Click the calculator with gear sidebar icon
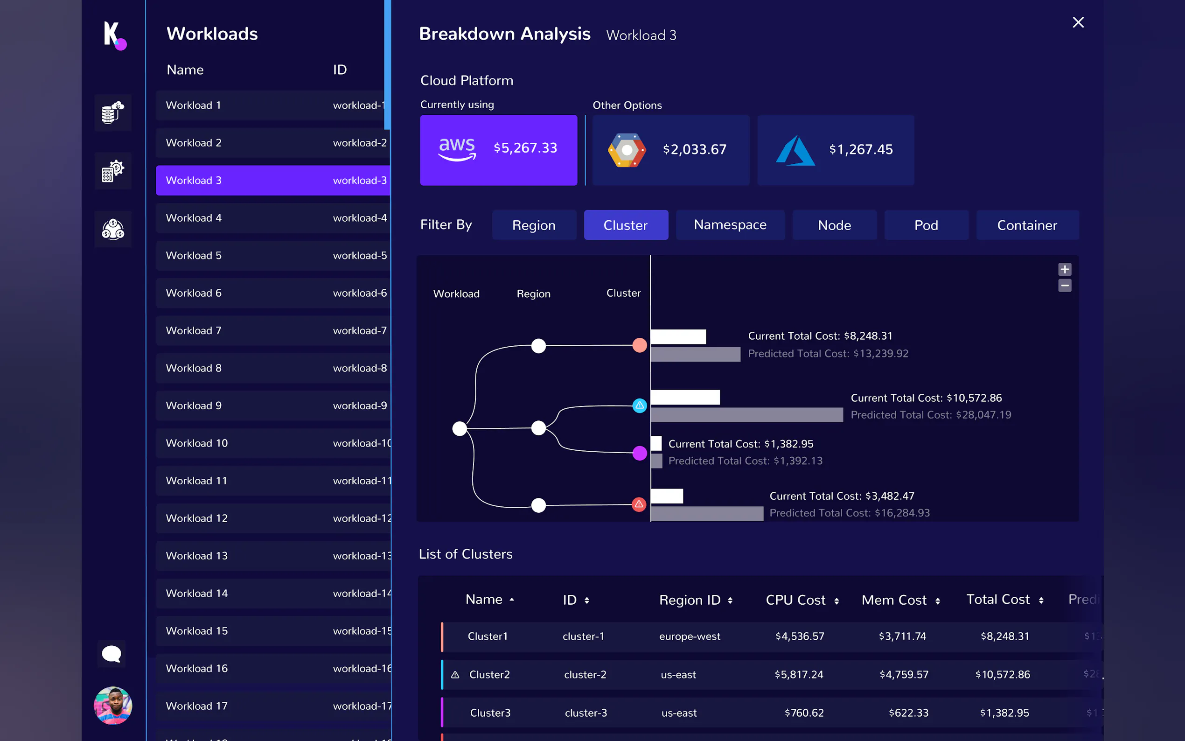1185x741 pixels. point(113,171)
